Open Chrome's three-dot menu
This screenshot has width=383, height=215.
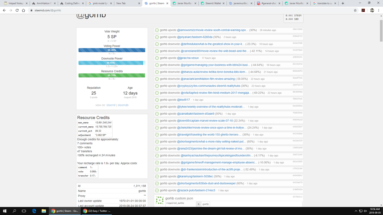coord(379,10)
